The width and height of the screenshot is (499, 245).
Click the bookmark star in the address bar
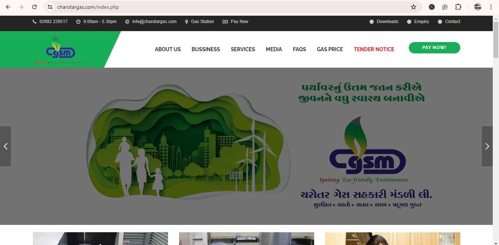[x=413, y=7]
